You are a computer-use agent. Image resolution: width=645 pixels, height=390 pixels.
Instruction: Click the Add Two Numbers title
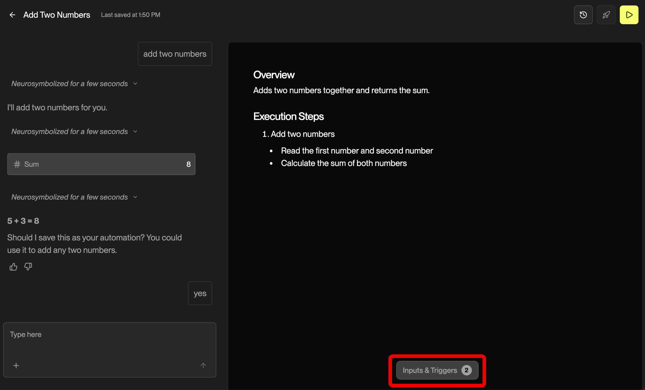[x=56, y=15]
